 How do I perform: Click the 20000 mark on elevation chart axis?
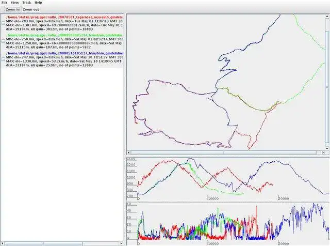coord(284,198)
